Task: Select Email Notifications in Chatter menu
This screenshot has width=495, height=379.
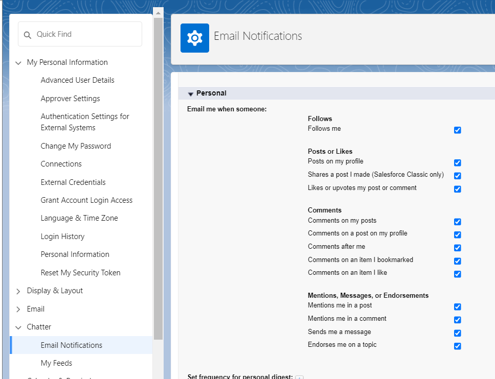Action: [x=81, y=345]
